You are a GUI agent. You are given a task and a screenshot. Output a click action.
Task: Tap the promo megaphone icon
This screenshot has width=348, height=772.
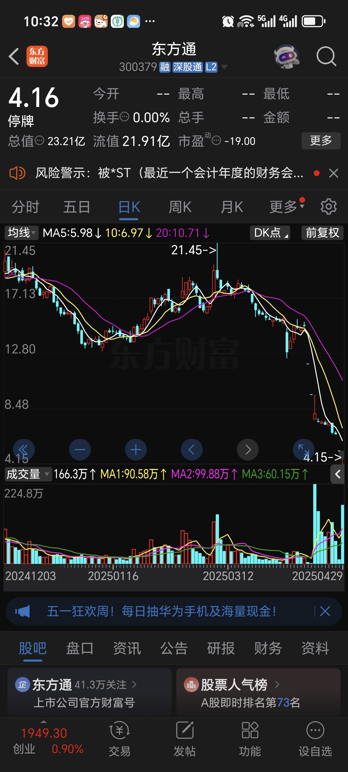click(23, 611)
